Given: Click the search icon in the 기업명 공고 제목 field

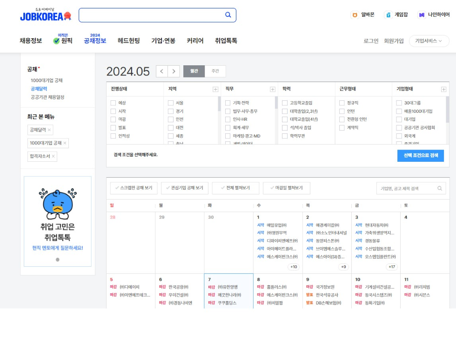Looking at the screenshot, I should click(439, 188).
